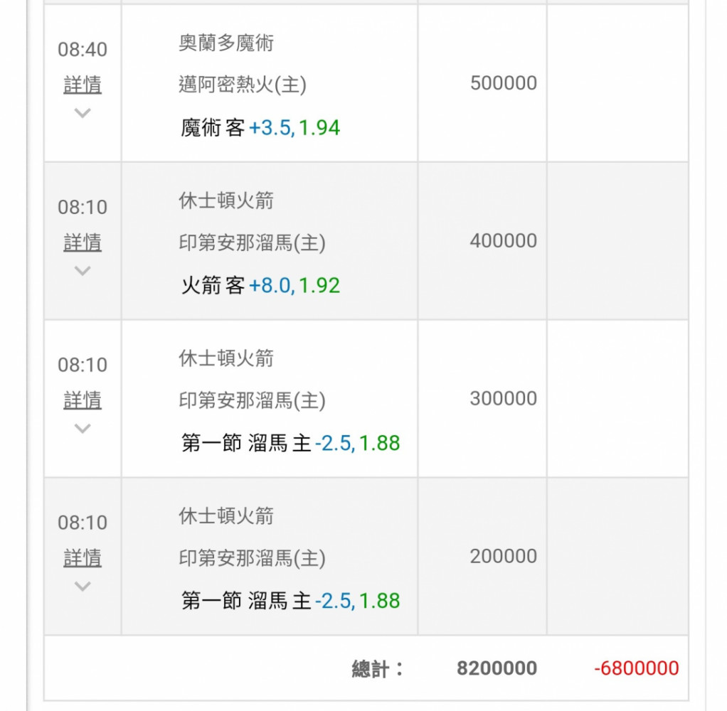This screenshot has width=727, height=711.
Task: Open 詳情 link for the 200000 bet
Action: point(83,557)
